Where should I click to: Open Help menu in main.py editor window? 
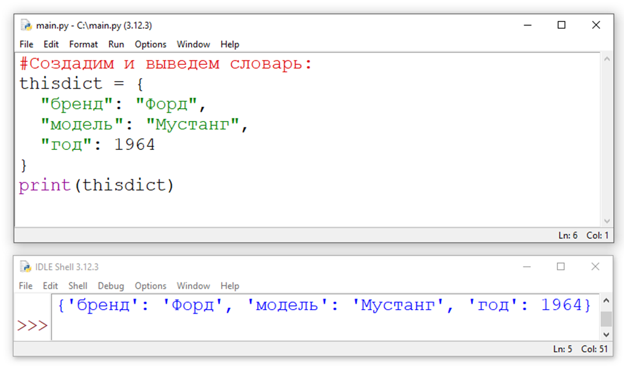click(x=230, y=44)
